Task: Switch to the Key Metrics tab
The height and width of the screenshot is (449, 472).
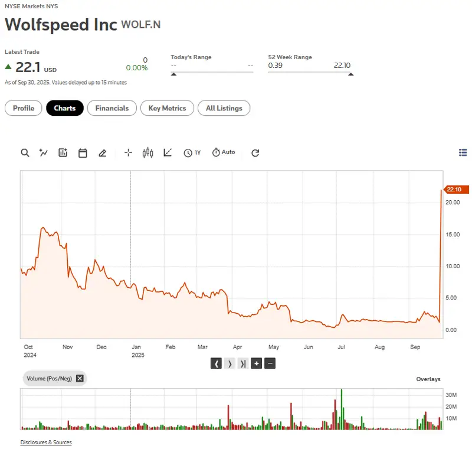Action: pyautogui.click(x=167, y=108)
